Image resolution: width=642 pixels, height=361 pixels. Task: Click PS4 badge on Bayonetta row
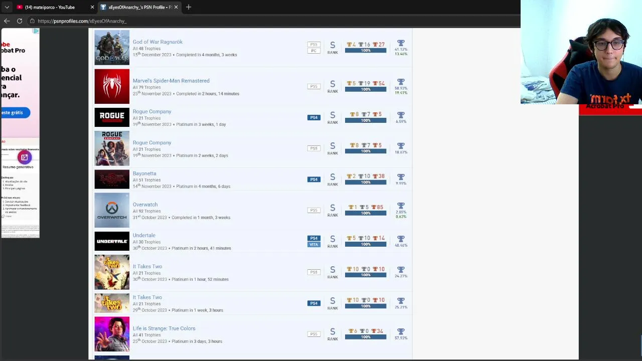pos(314,179)
